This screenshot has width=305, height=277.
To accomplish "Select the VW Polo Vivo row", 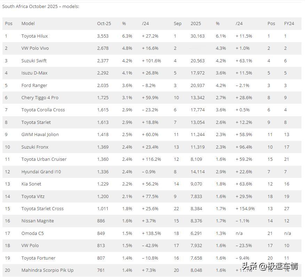I will tap(35, 48).
